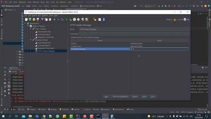Click the minus Collapse All icon
The height and width of the screenshot is (119, 211).
coord(58,20)
